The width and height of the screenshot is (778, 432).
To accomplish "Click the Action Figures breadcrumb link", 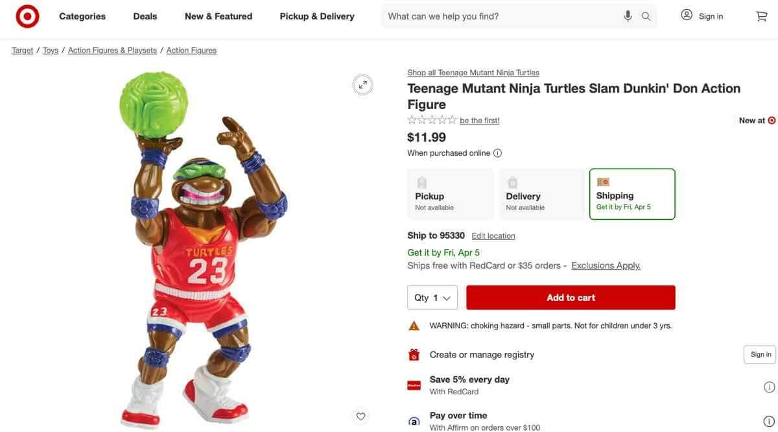I will pyautogui.click(x=191, y=49).
